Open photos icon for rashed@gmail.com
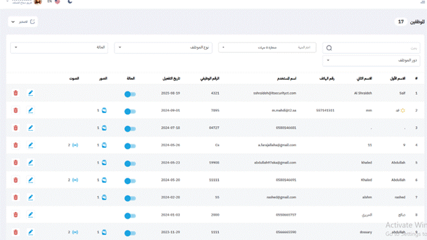This screenshot has width=427, height=240. (104, 197)
